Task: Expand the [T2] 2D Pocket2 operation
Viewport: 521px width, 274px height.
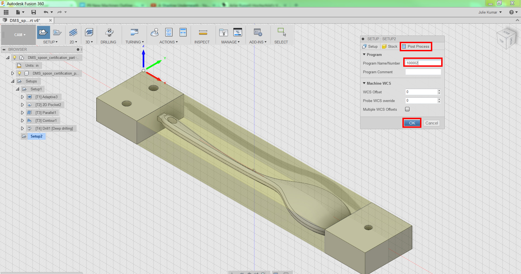Action: coord(23,105)
